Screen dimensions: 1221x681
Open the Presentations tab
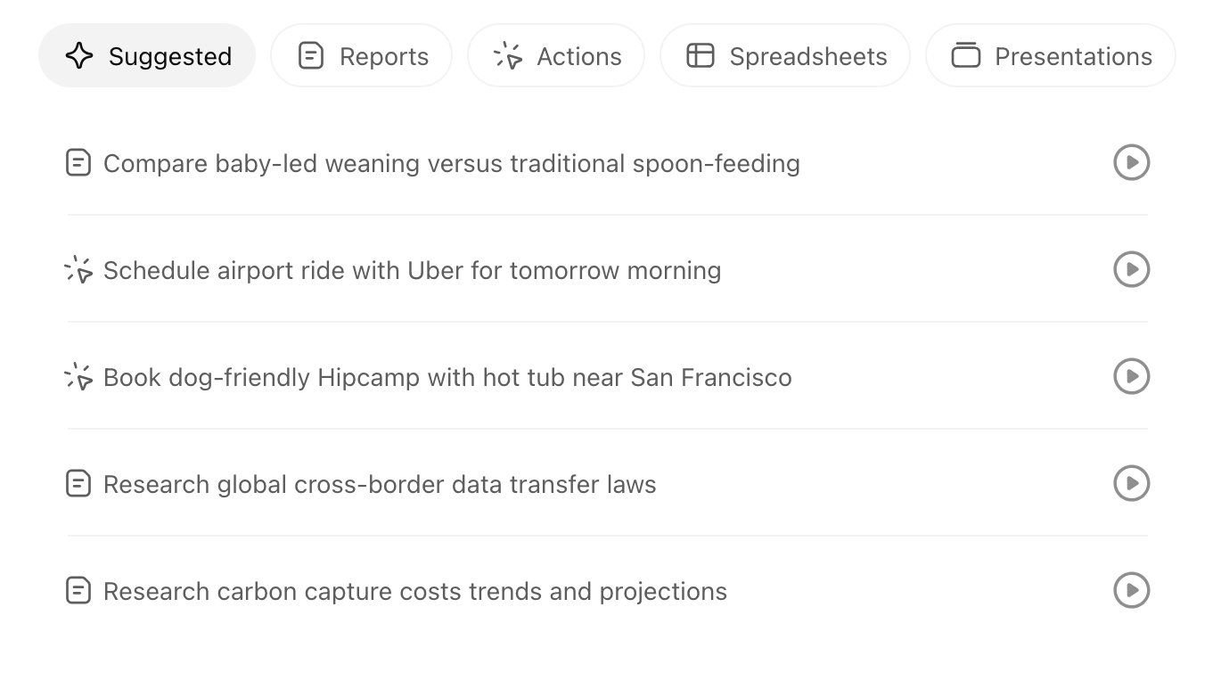pyautogui.click(x=1051, y=55)
